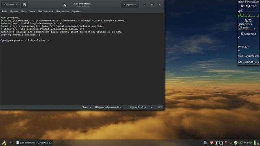Open the Стр/Стлб cursor position dropdown

point(141,107)
